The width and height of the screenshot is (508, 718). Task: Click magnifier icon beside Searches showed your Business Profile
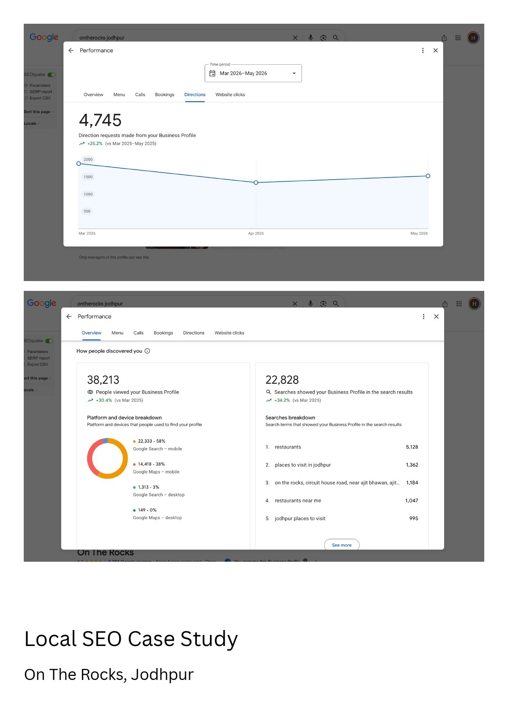269,392
